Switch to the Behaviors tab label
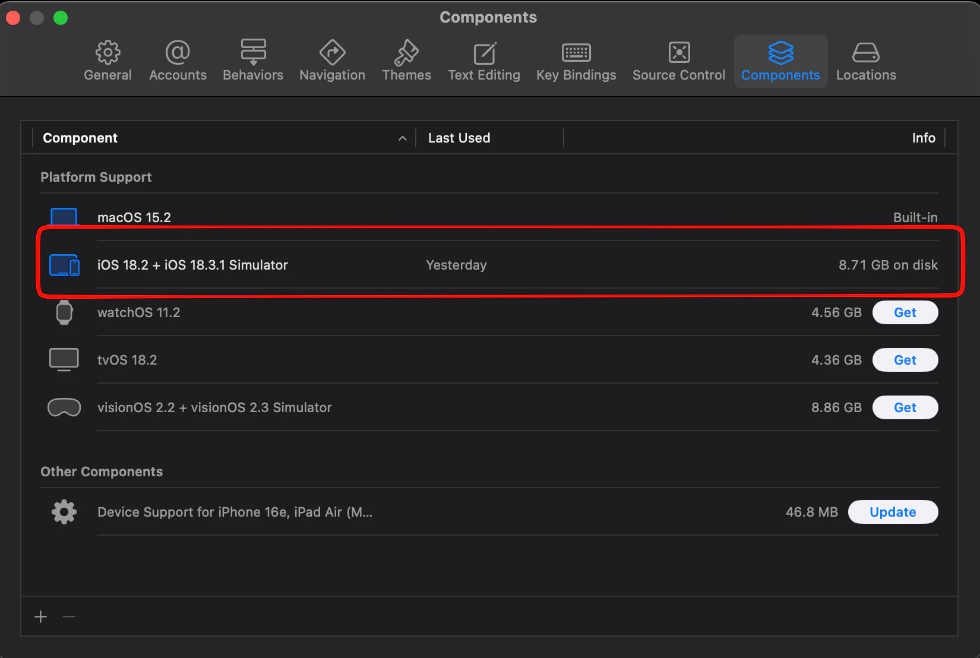The image size is (980, 658). (x=253, y=75)
